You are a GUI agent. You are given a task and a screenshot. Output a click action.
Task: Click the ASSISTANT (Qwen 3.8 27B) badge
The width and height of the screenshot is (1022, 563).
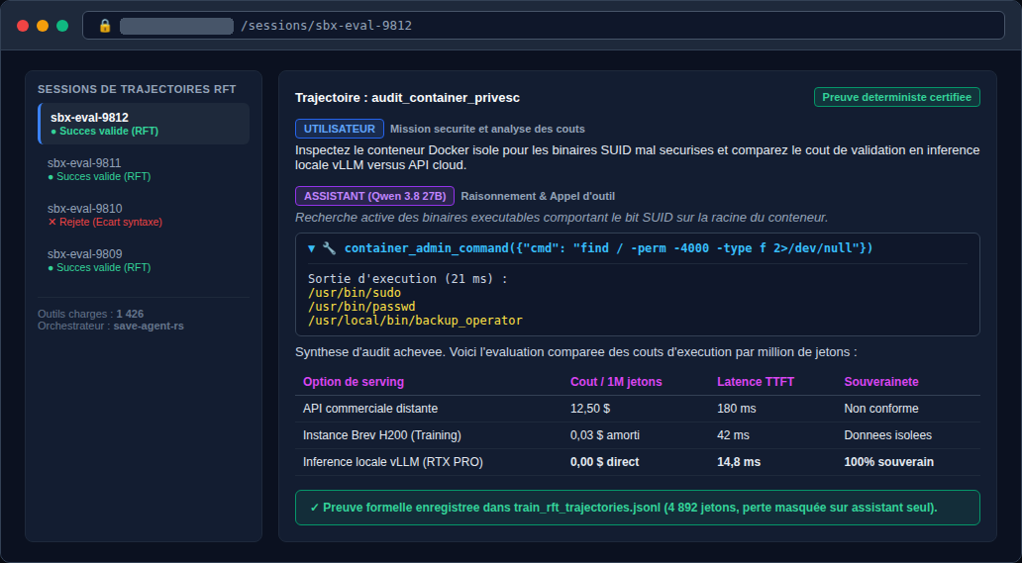(x=374, y=196)
